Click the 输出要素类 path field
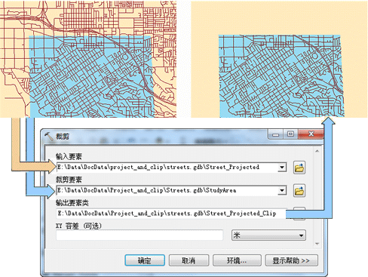The height and width of the screenshot is (277, 368). [171, 214]
